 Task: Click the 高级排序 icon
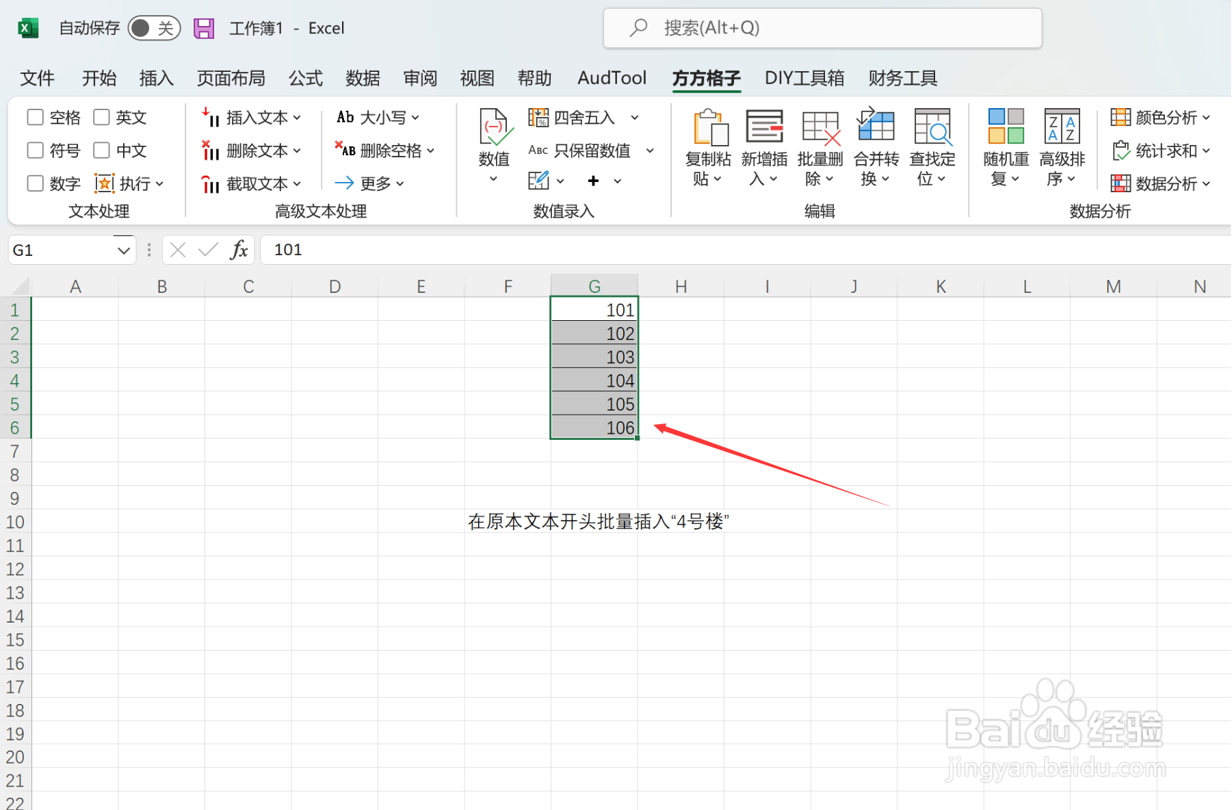[x=1062, y=127]
